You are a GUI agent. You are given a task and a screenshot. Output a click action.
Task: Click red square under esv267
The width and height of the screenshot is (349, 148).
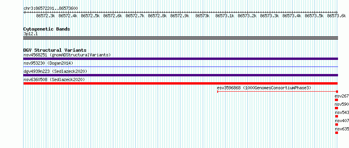pyautogui.click(x=336, y=100)
